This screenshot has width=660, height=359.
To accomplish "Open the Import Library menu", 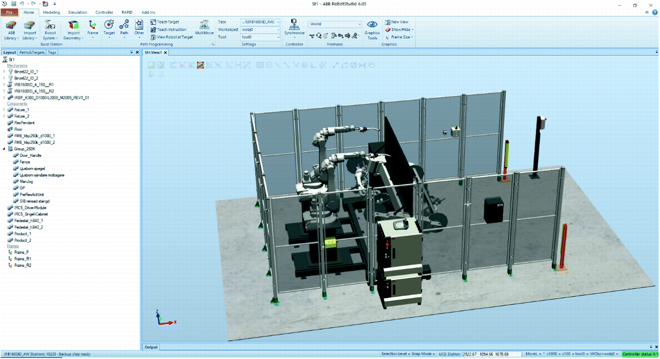I will point(30,30).
